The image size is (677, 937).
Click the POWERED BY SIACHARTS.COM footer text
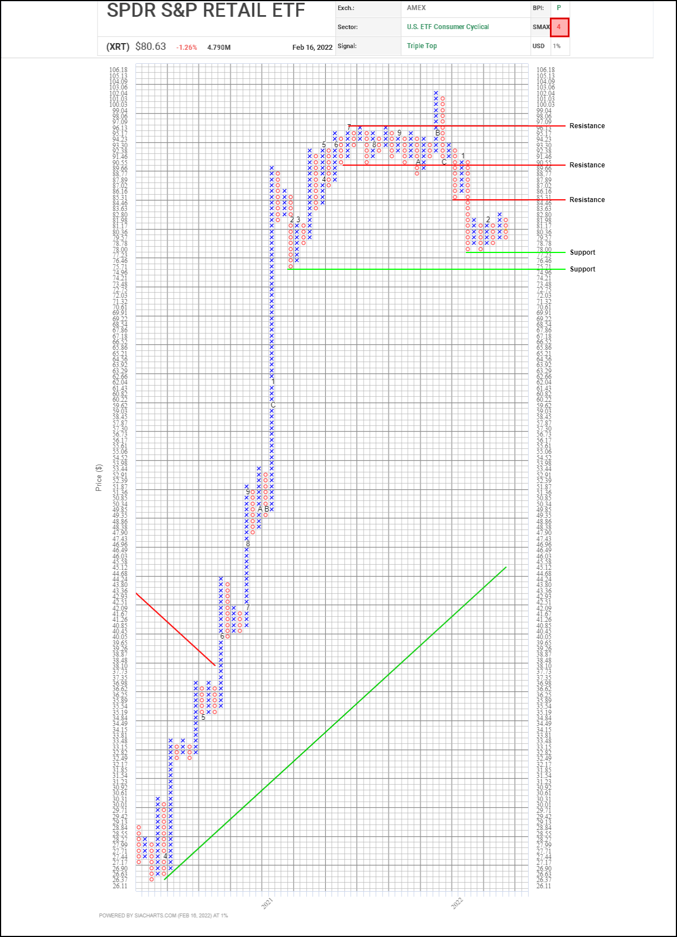click(164, 916)
